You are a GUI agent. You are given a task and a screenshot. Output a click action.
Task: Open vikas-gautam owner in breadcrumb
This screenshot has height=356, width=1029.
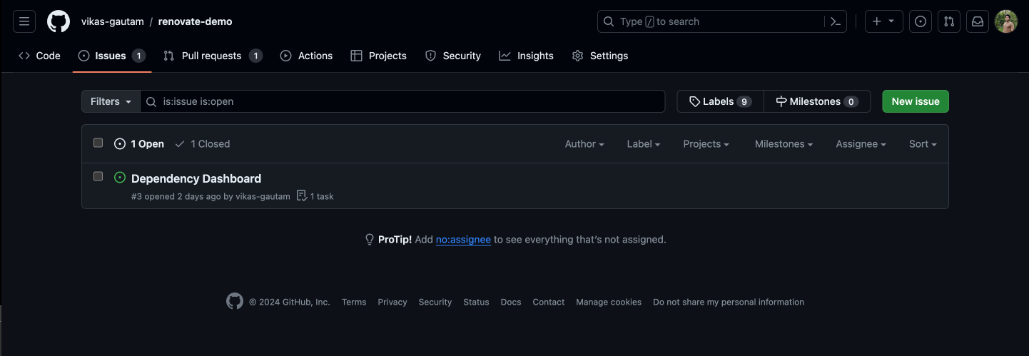coord(113,21)
